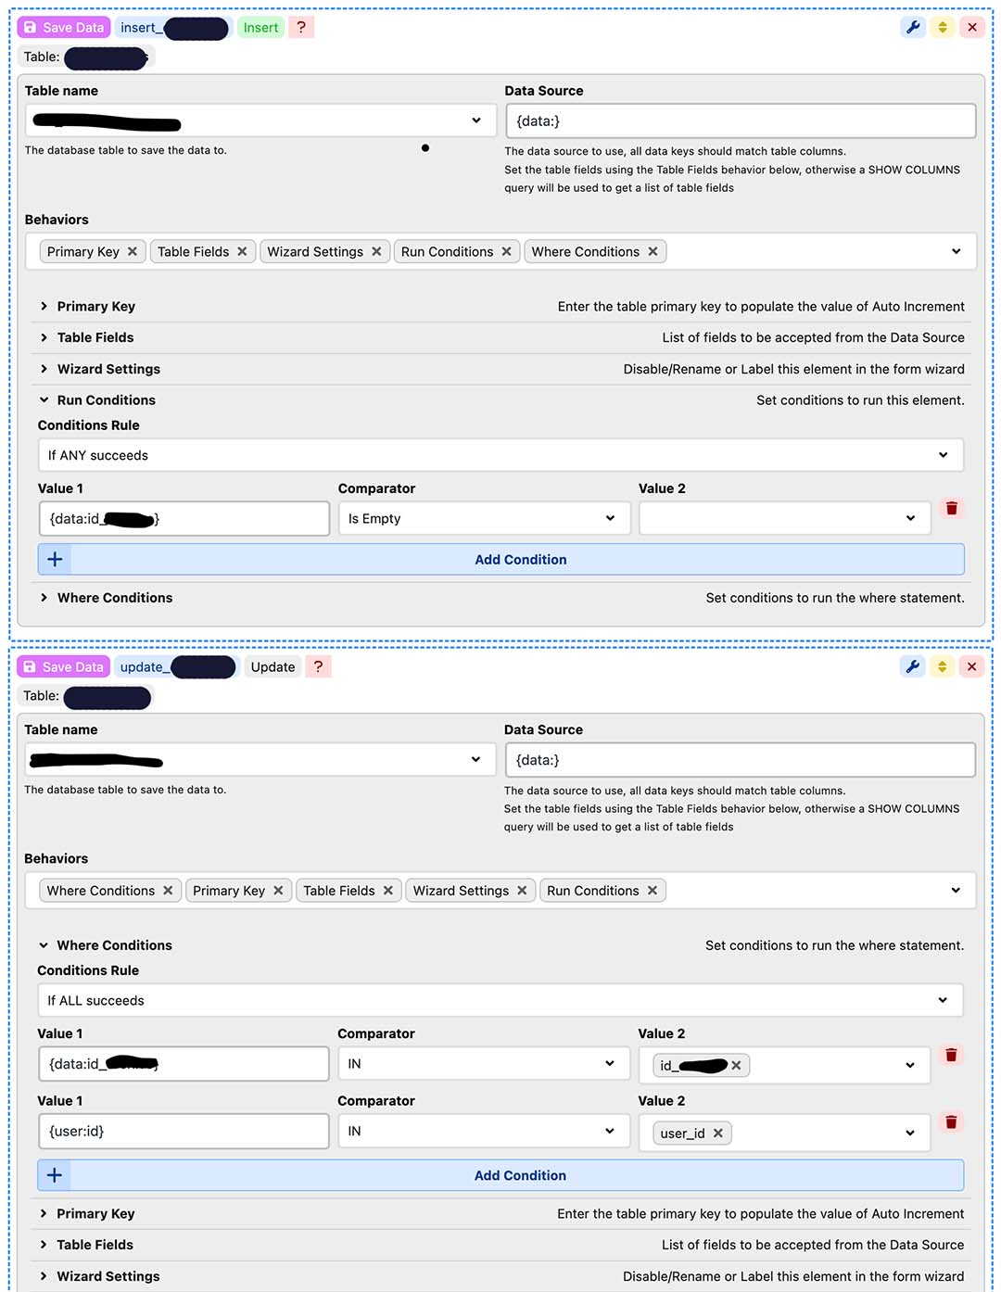Click wrench settings icon on update block
Viewport: 1001px width, 1292px height.
click(x=913, y=666)
